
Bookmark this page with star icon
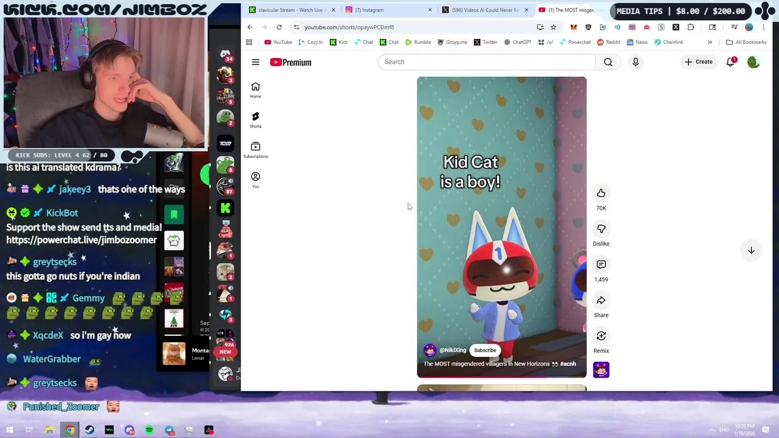(x=553, y=27)
